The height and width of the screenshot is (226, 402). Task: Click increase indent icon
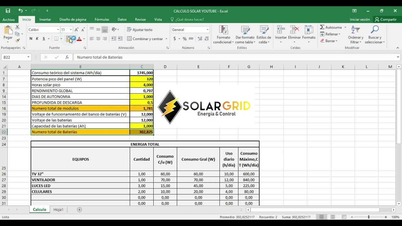pyautogui.click(x=120, y=39)
